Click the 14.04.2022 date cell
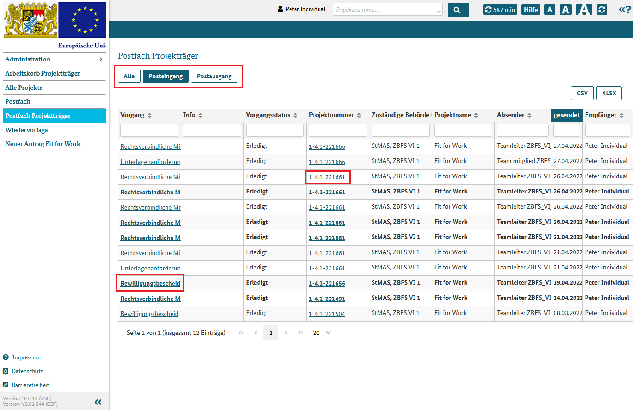The width and height of the screenshot is (633, 410). pyautogui.click(x=567, y=298)
